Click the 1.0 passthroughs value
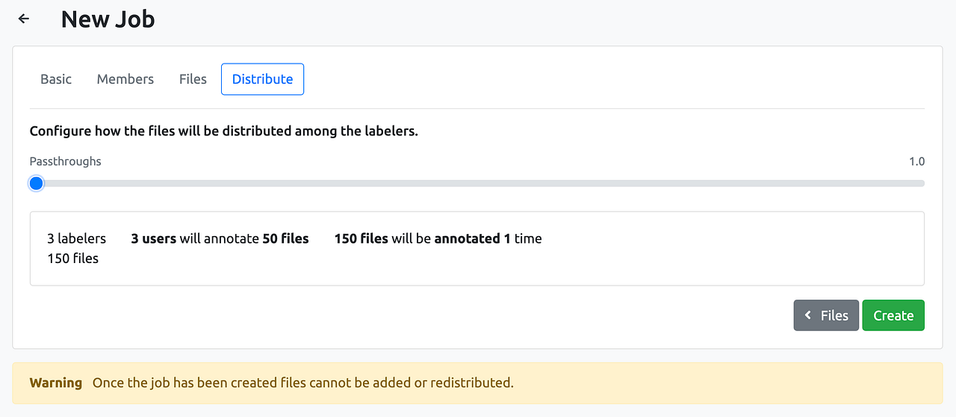The image size is (956, 417). (x=916, y=161)
